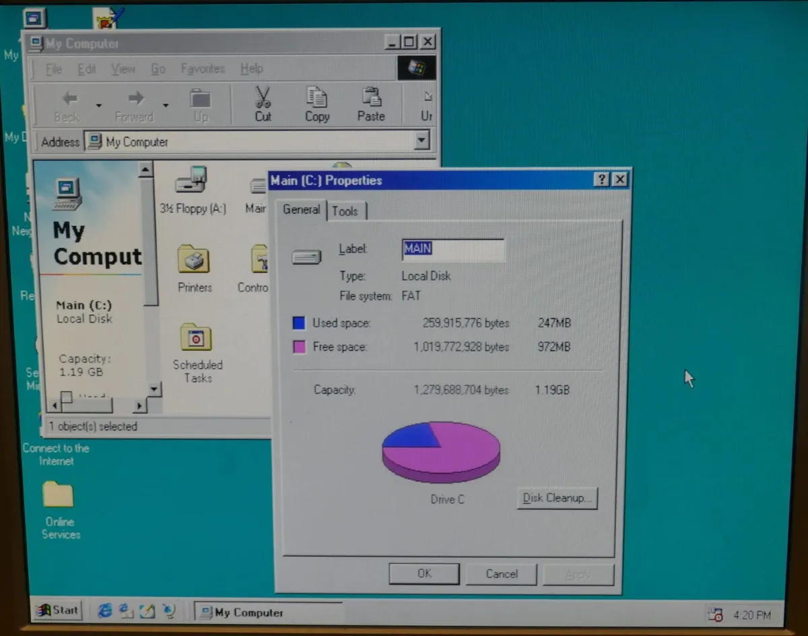Switch to the Tools tab

click(345, 211)
